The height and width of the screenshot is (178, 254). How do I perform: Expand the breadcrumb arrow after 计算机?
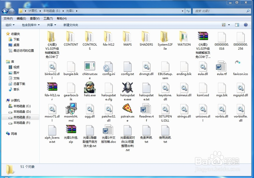point(40,11)
